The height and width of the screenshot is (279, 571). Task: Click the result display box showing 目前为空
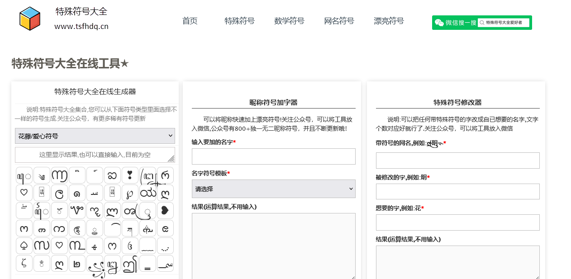[x=95, y=155]
